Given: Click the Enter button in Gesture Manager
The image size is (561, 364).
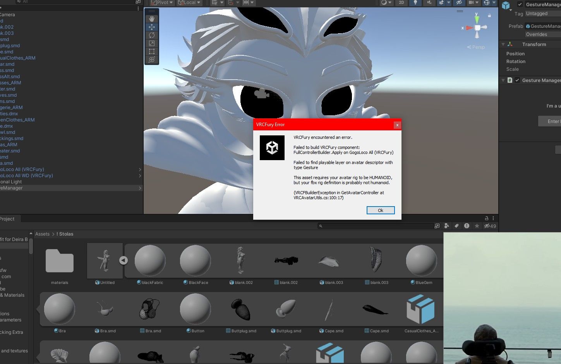Looking at the screenshot, I should click(x=550, y=121).
